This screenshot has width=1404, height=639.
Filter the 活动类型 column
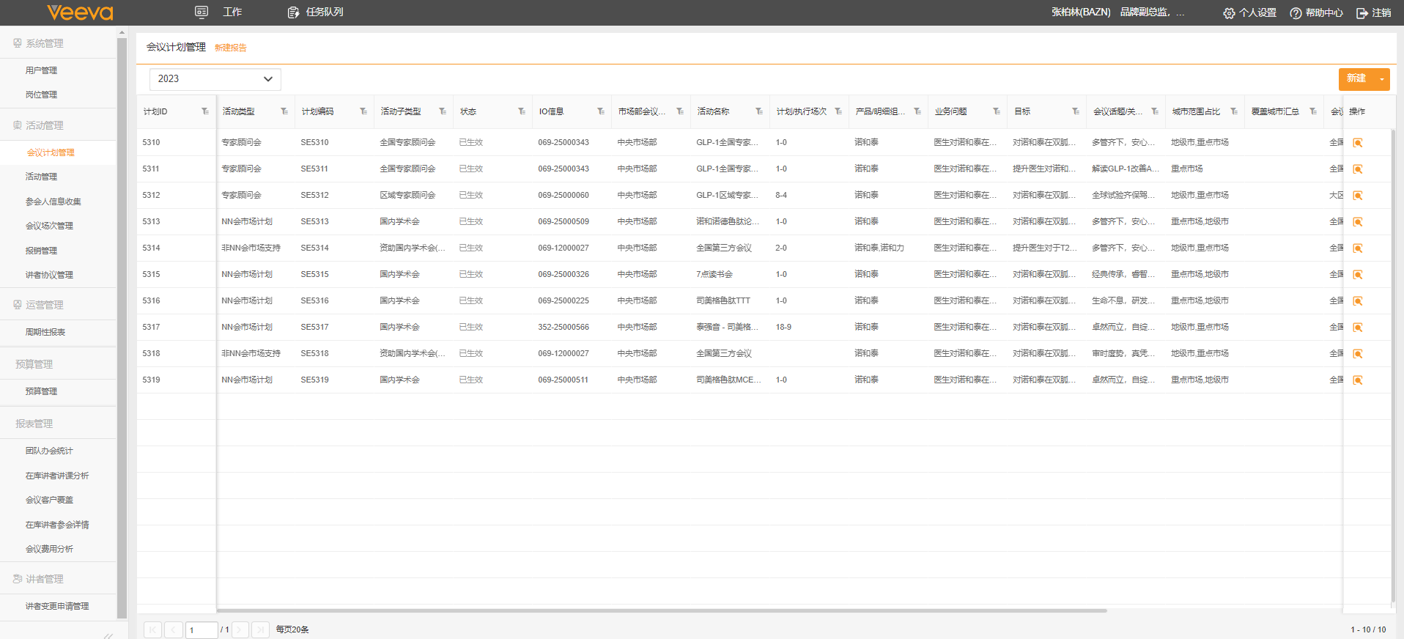click(284, 111)
